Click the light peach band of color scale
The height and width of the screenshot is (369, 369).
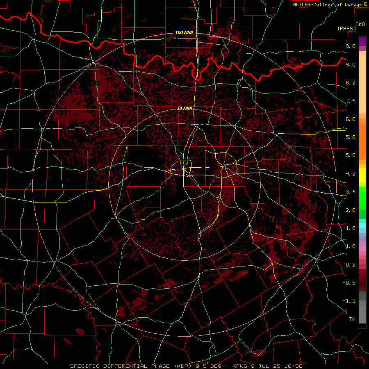tap(362, 85)
